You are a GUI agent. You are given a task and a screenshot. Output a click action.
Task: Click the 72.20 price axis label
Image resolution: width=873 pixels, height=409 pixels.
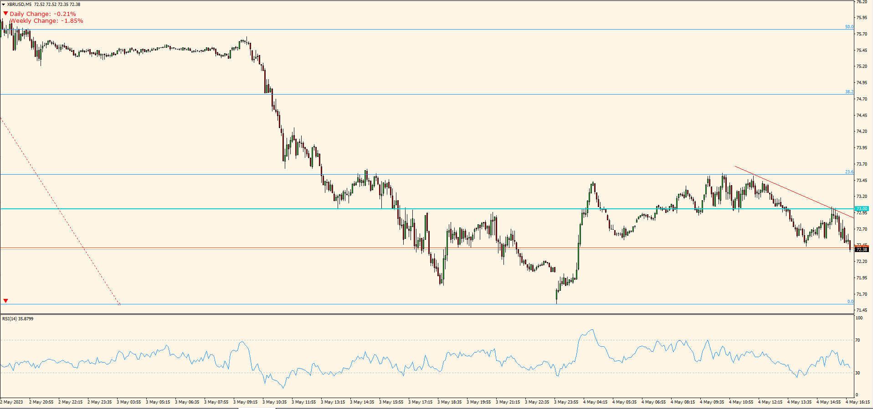coord(862,262)
